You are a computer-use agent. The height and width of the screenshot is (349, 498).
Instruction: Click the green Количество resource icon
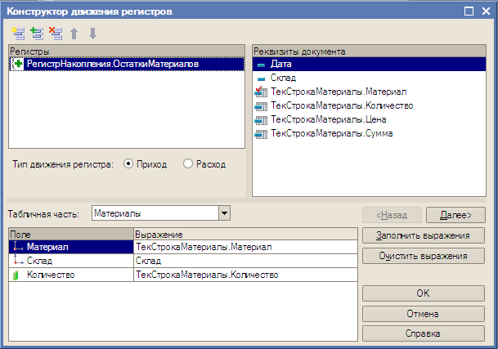(x=16, y=275)
